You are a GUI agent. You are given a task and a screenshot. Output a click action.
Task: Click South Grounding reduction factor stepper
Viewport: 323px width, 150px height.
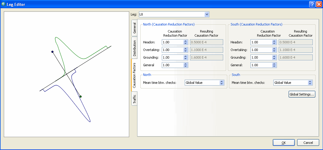click(274, 57)
